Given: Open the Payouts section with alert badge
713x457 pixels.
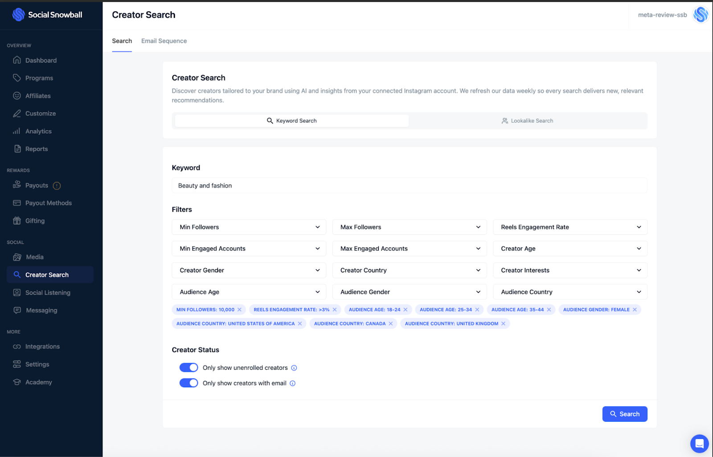Looking at the screenshot, I should (36, 185).
